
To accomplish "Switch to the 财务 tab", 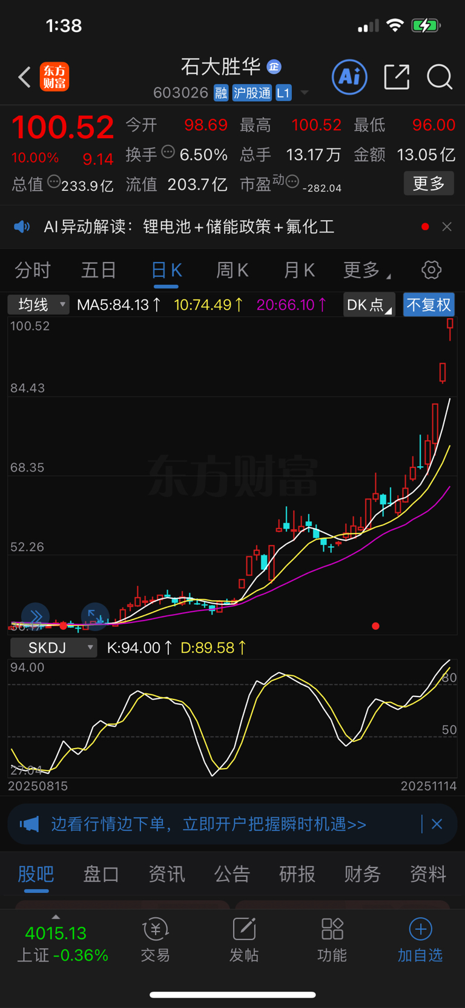I will (363, 874).
